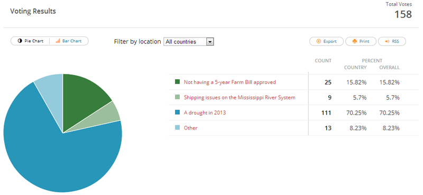Screen dimensions: 423x195
Task: Click the printer icon
Action: (x=355, y=41)
